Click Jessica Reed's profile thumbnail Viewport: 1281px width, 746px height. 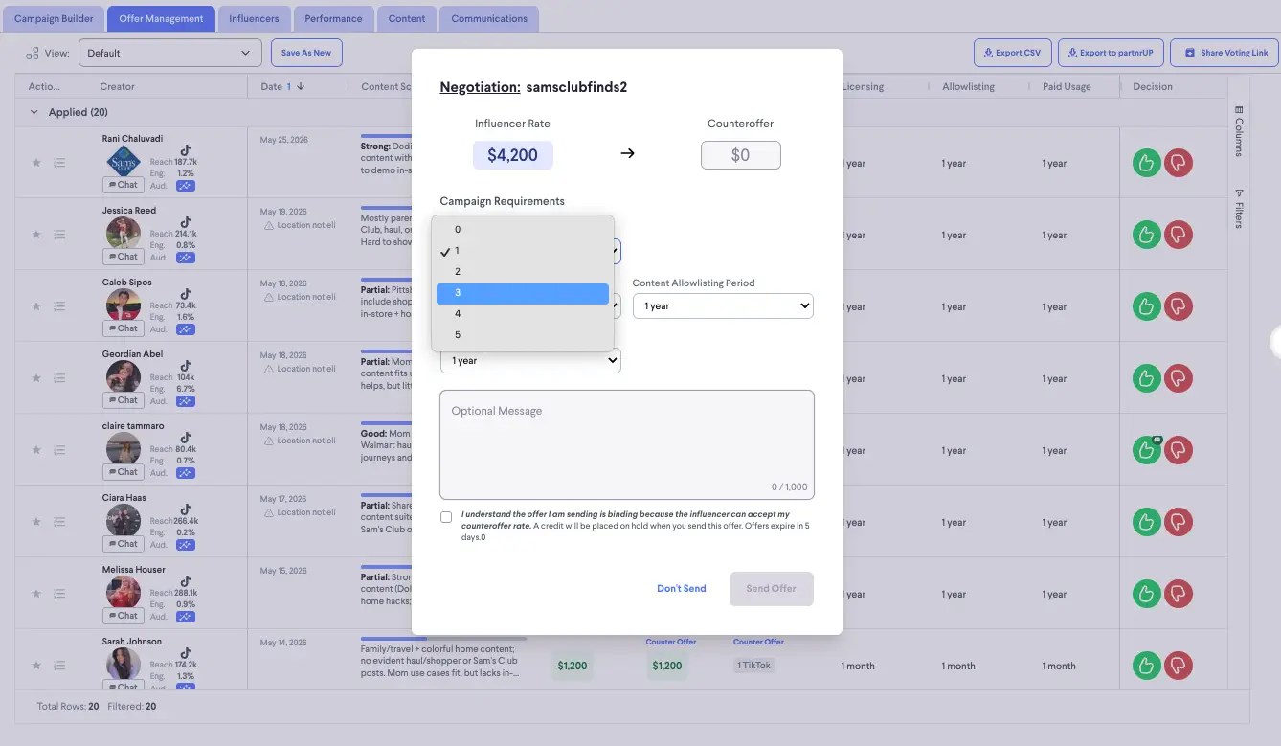pos(124,233)
